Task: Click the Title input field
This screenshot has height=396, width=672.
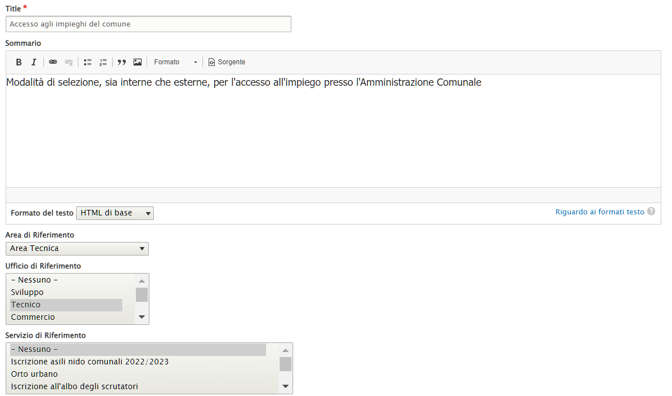Action: [148, 24]
